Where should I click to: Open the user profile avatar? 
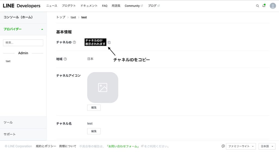point(273,6)
